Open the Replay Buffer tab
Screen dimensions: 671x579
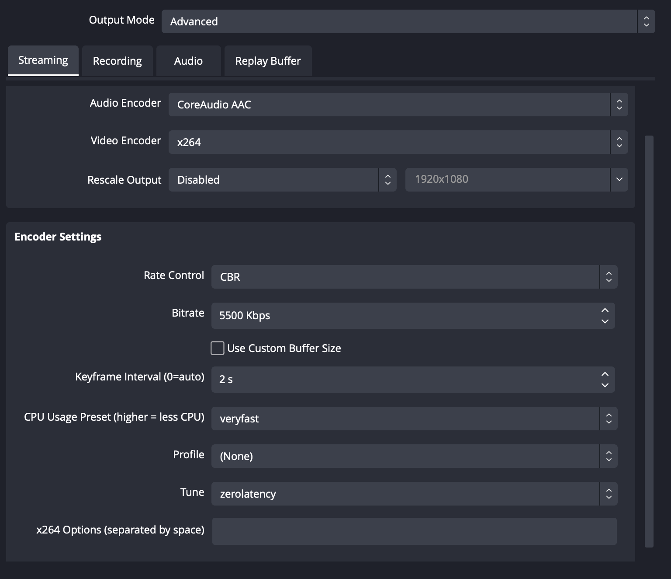267,61
